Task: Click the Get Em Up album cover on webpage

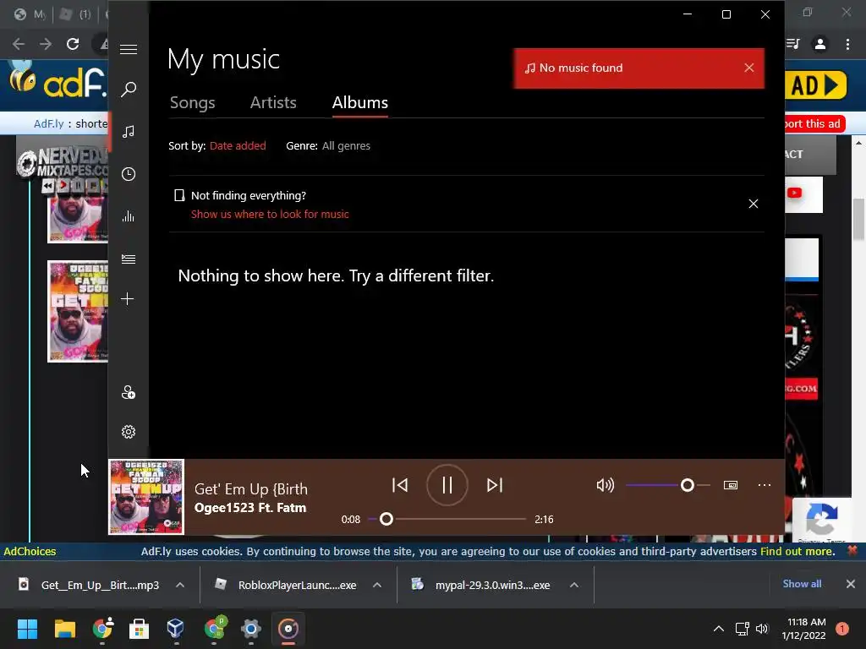Action: (x=78, y=311)
